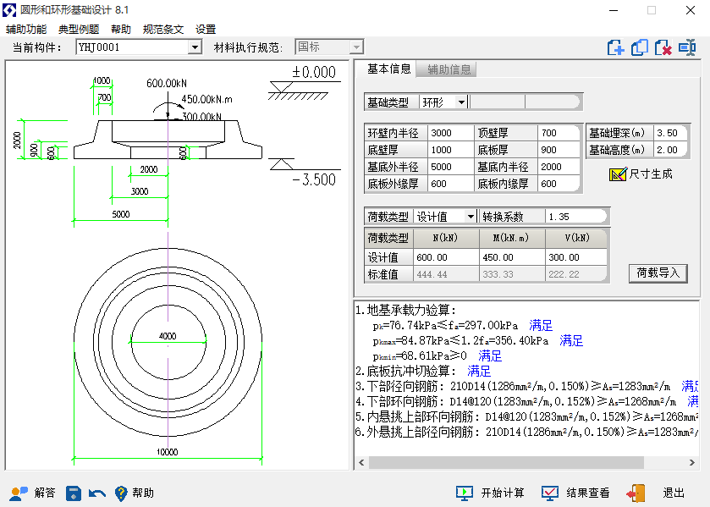This screenshot has height=507, width=710.
Task: Switch to the 辅助信息 tab
Action: [x=449, y=69]
